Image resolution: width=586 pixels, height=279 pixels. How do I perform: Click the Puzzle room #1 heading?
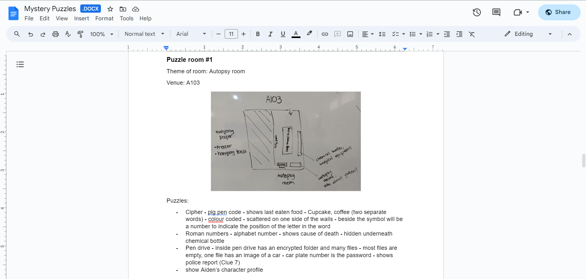coord(189,60)
